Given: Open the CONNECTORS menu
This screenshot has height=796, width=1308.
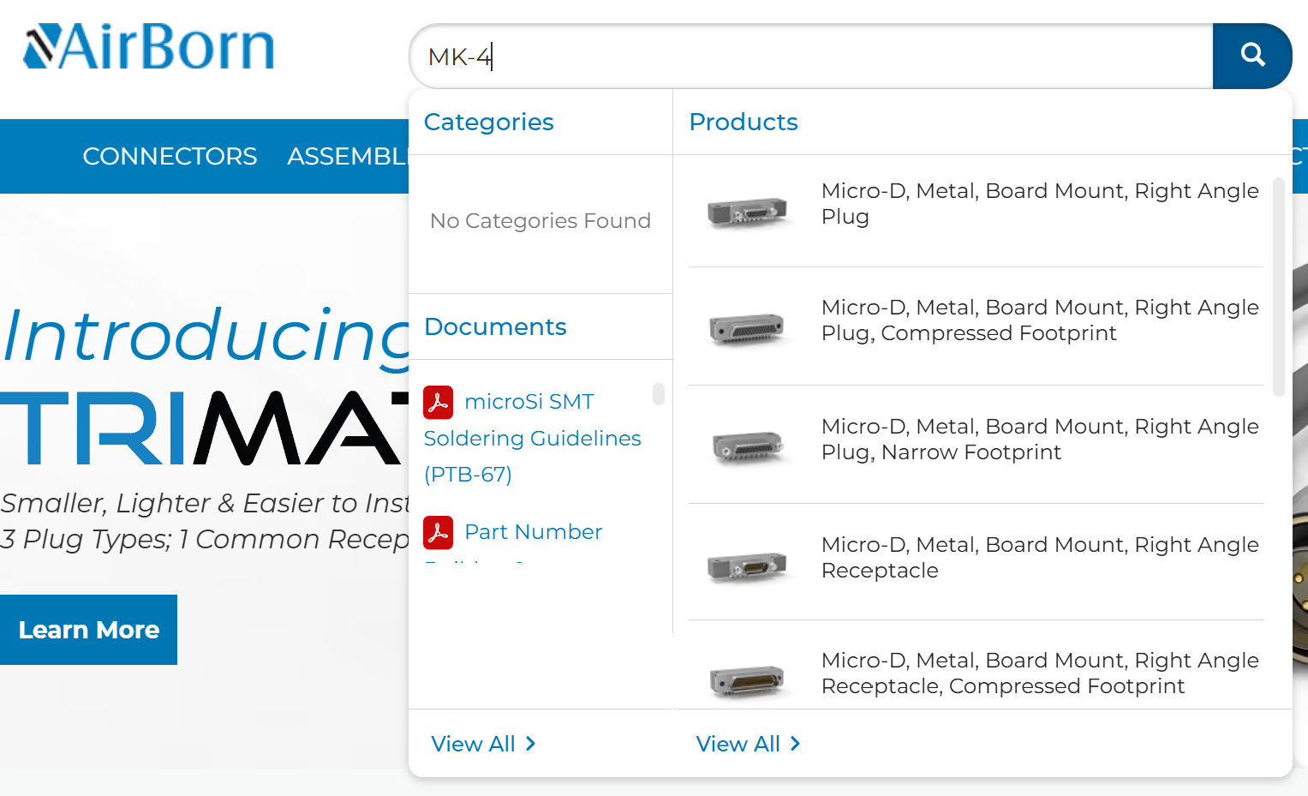Looking at the screenshot, I should coord(170,156).
